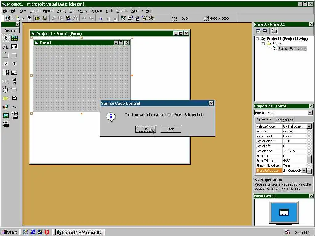Confirm the Source Code Control dialog with OK

click(x=146, y=129)
